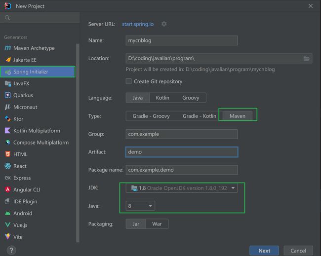Click the Angular CLI red icon
Image resolution: width=321 pixels, height=256 pixels.
(7, 189)
